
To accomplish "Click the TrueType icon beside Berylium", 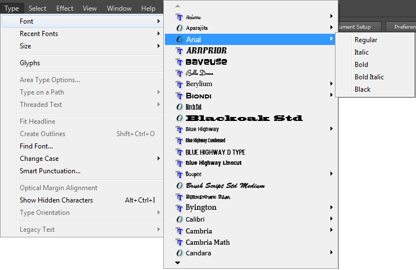I will point(180,84).
